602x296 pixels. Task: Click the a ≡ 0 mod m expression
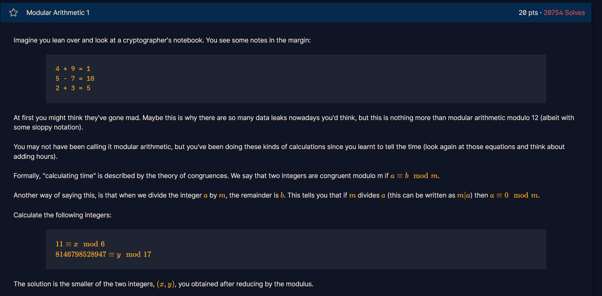coord(514,196)
